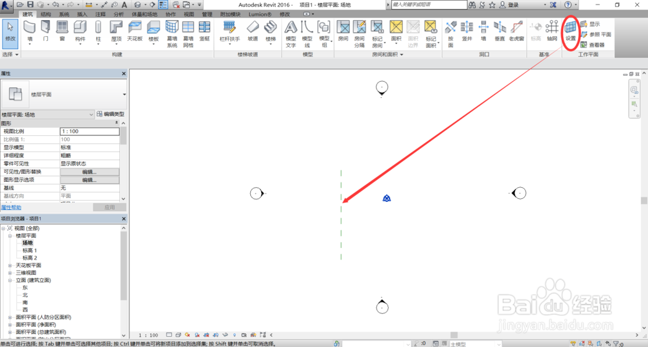Click the Help question mark icon

click(x=568, y=5)
